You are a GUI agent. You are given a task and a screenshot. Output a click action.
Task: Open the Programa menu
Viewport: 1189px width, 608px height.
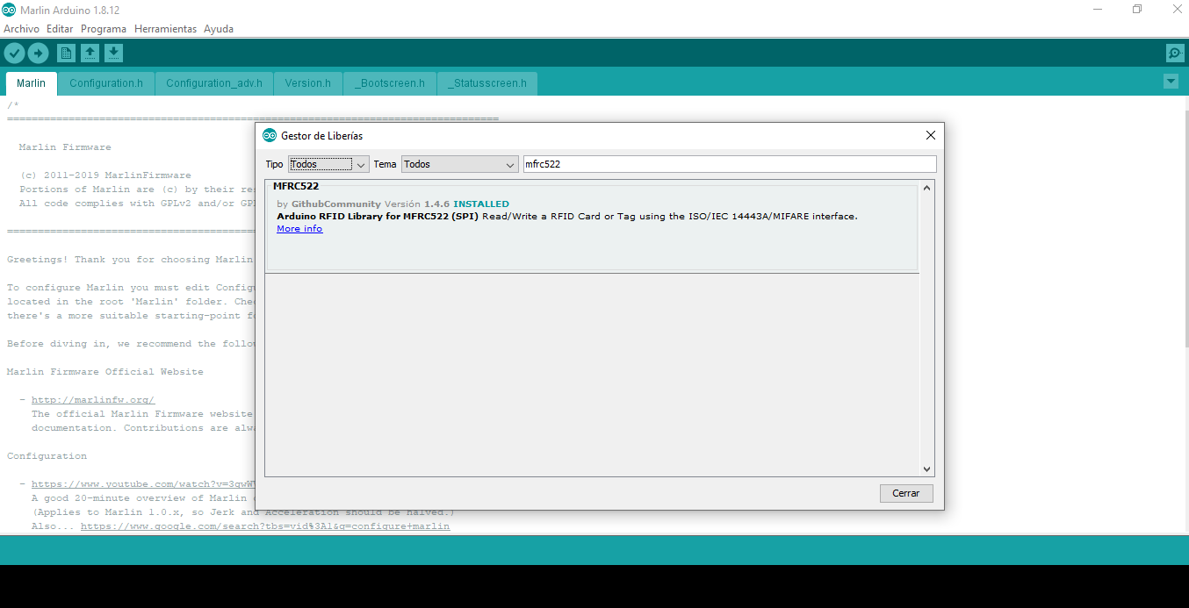tap(104, 29)
